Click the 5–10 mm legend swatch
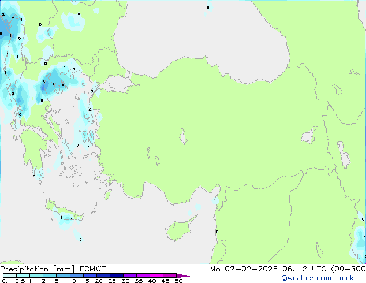 coord(63,275)
